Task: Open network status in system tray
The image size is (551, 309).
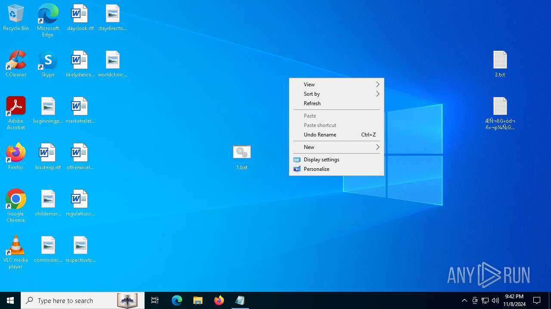Action: 485,300
